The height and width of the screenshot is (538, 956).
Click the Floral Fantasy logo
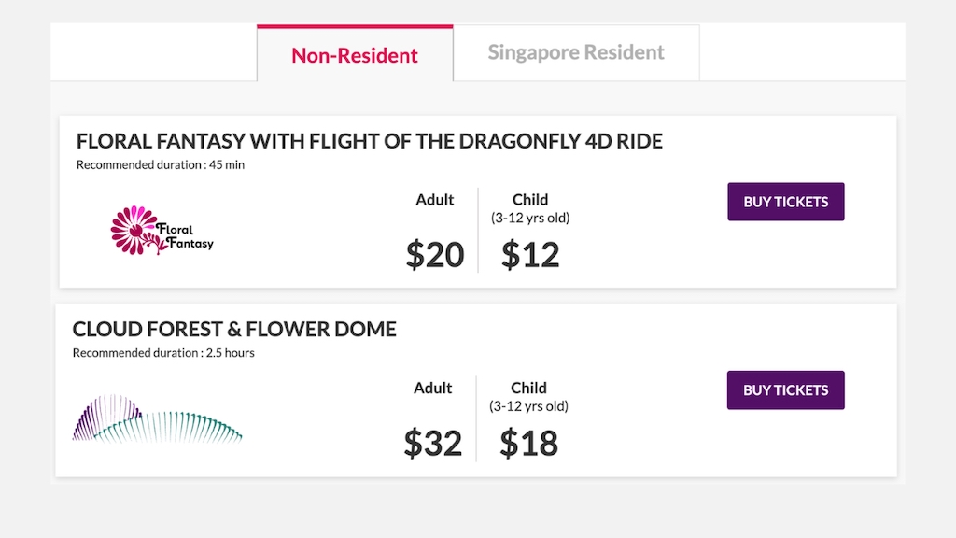[x=162, y=230]
